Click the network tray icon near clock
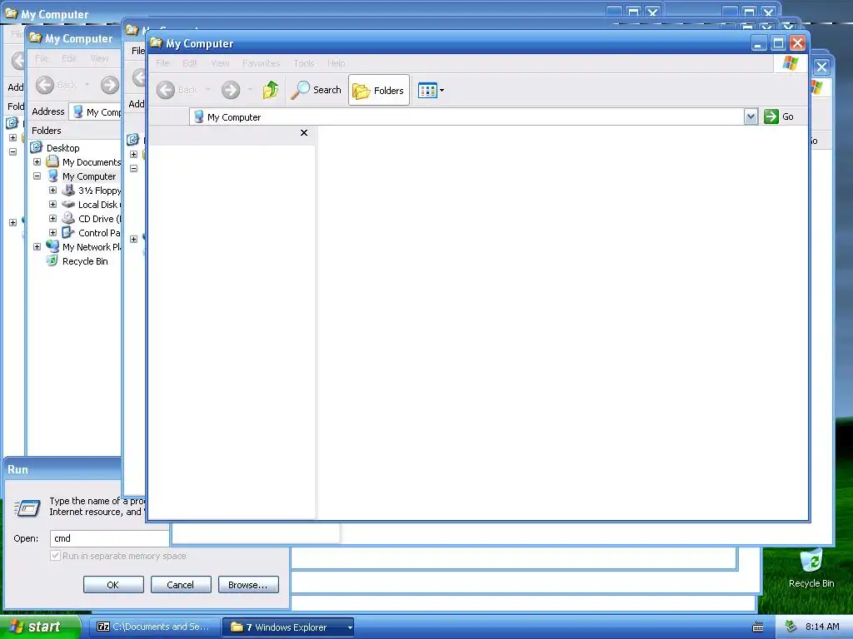853x639 pixels. pos(791,627)
